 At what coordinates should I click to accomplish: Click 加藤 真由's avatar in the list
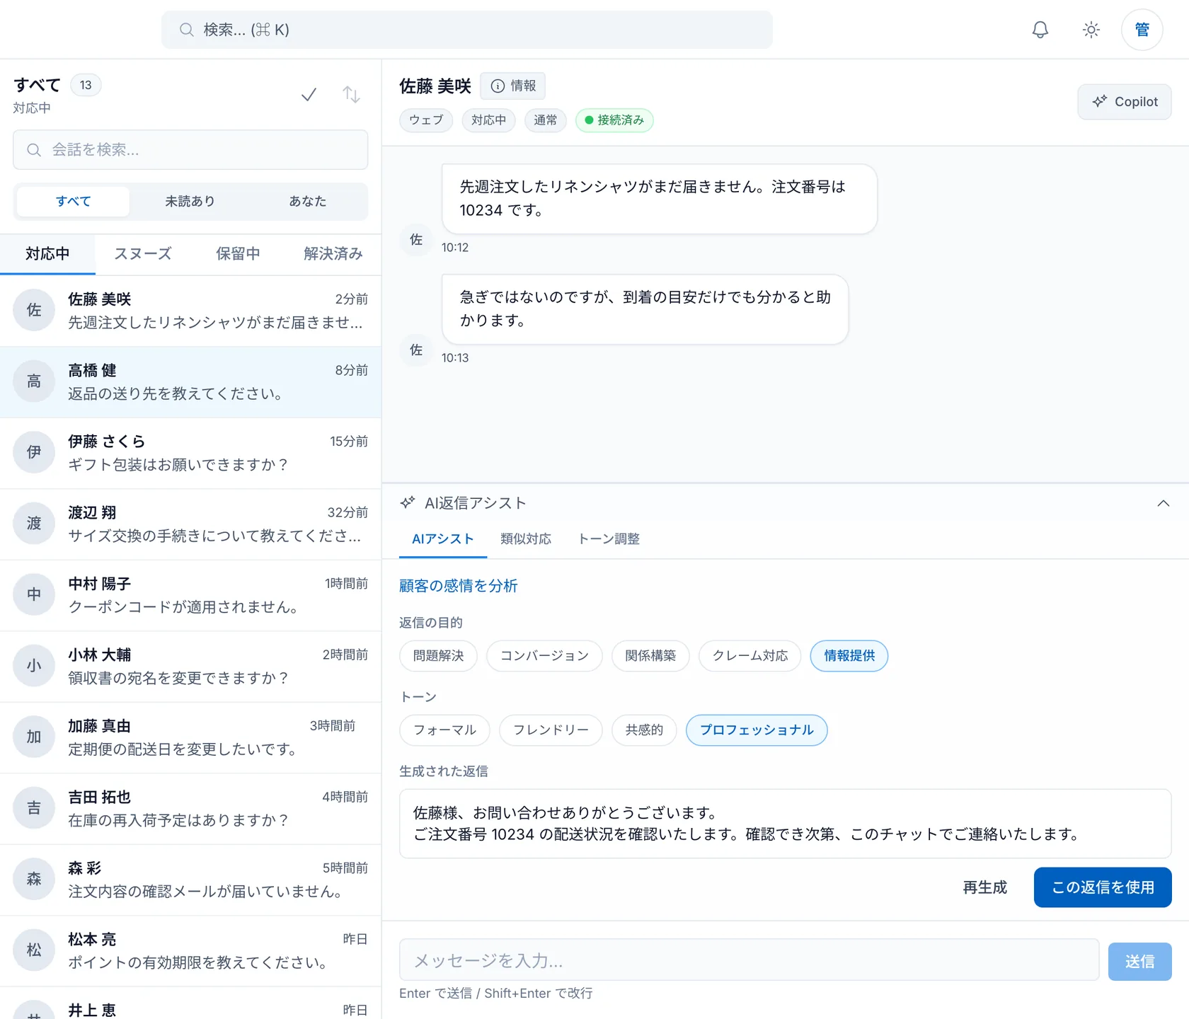(34, 737)
